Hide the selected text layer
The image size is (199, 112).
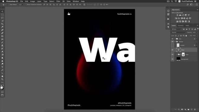click(x=173, y=50)
